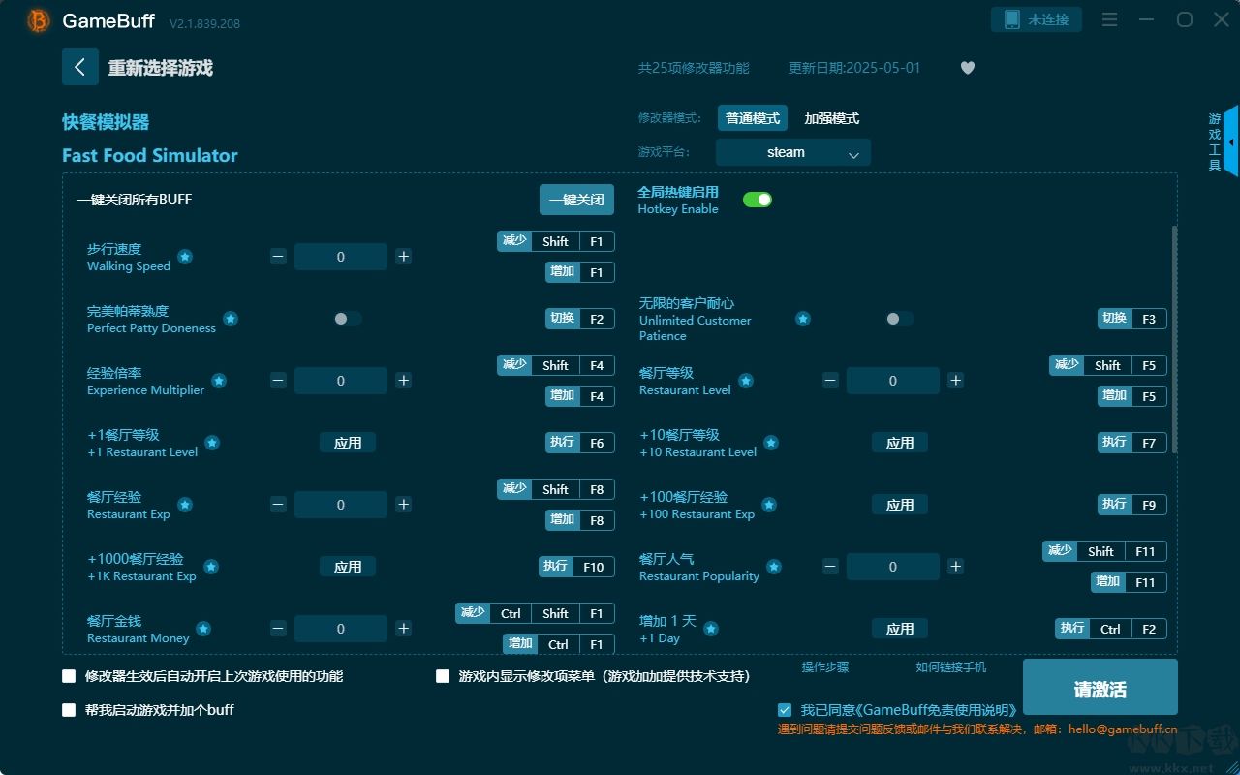This screenshot has width=1240, height=775.
Task: Click the F2 hotkey for Perfect Patty Doneness
Action: coord(597,319)
